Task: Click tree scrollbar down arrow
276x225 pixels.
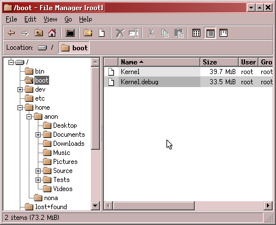Action: 95,206
